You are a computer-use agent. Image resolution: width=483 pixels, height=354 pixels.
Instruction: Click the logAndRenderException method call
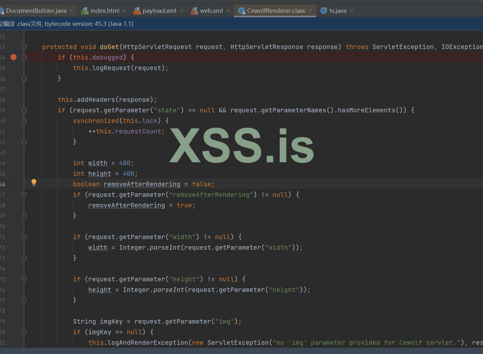coord(148,343)
